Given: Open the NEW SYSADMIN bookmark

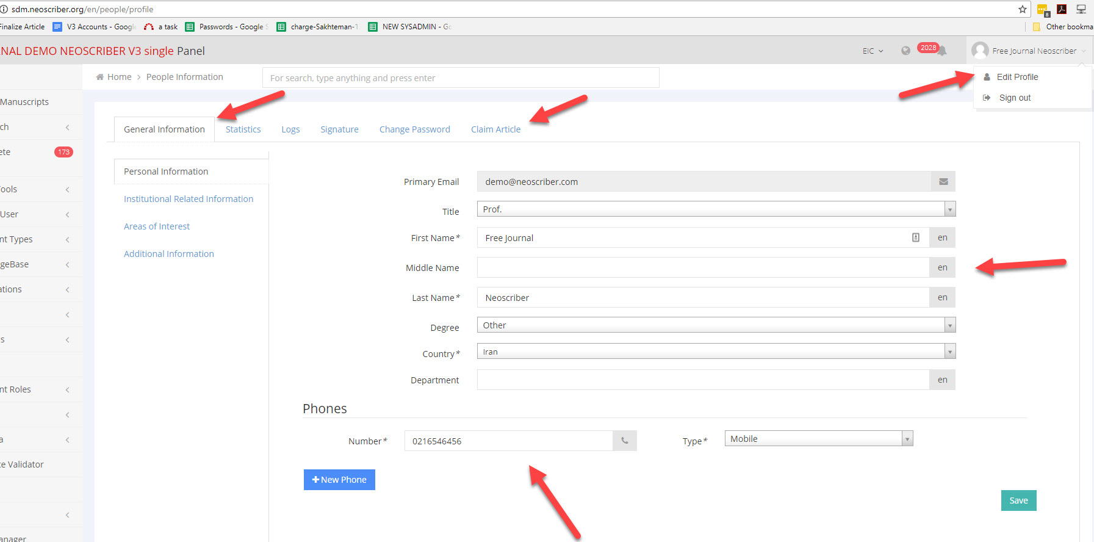Looking at the screenshot, I should click(410, 27).
